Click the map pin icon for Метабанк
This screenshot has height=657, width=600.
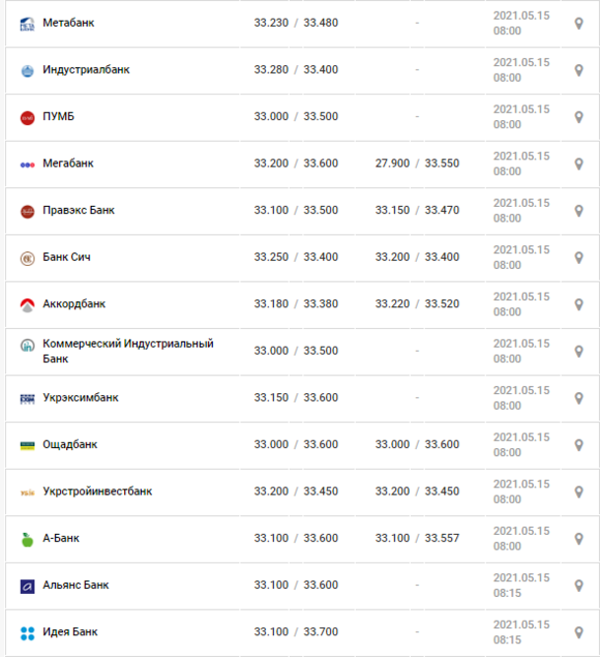click(x=578, y=24)
